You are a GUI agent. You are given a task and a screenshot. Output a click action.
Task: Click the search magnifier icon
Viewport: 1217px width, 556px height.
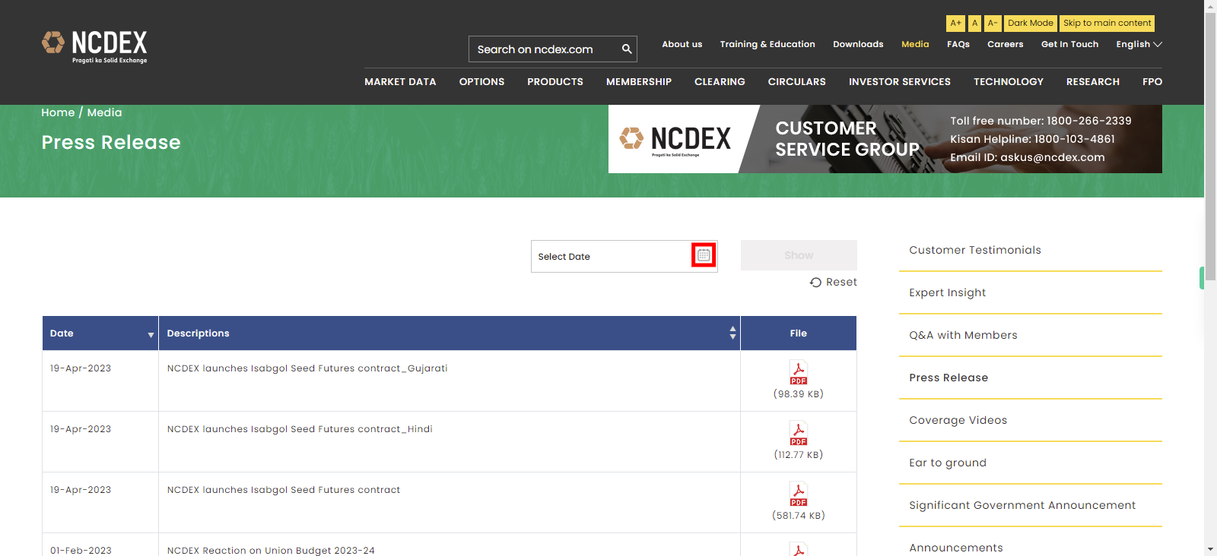[x=627, y=49]
